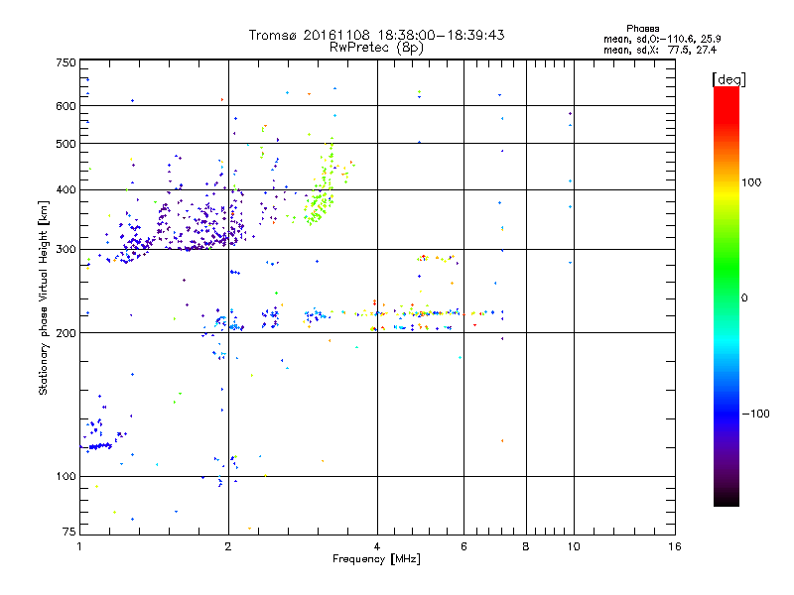Click the "Frequency [MHz]" axis title

click(x=376, y=559)
